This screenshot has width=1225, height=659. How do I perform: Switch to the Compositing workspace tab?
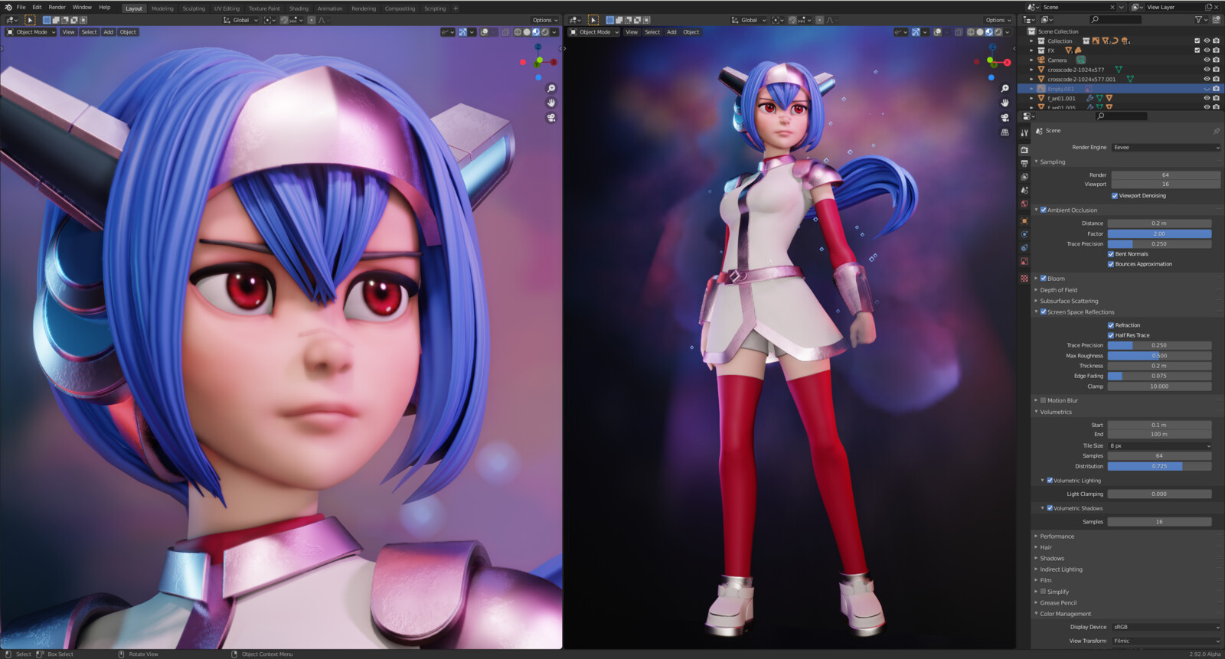(400, 8)
